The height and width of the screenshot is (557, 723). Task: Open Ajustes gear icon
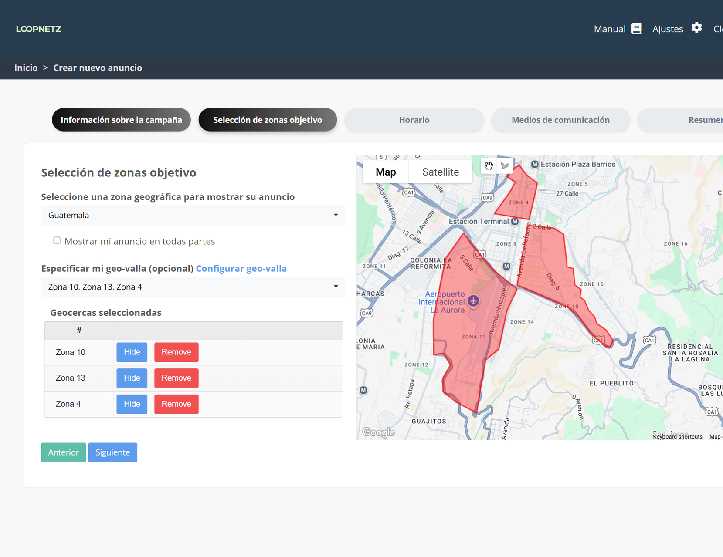[696, 28]
